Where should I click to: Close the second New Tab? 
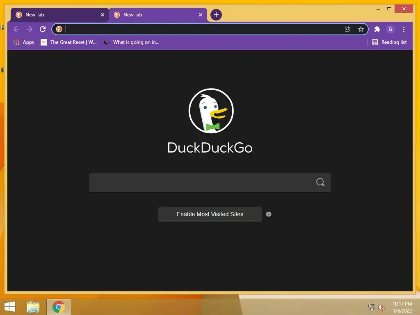pos(200,15)
